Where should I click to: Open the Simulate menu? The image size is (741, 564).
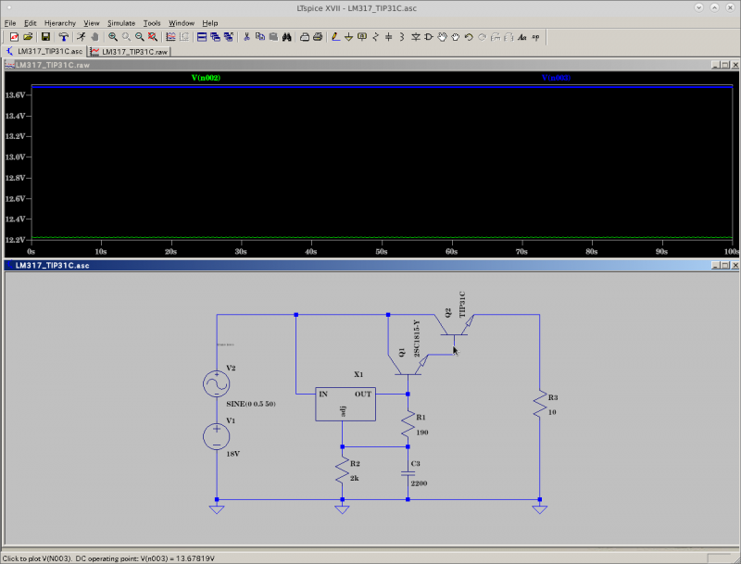(x=120, y=22)
